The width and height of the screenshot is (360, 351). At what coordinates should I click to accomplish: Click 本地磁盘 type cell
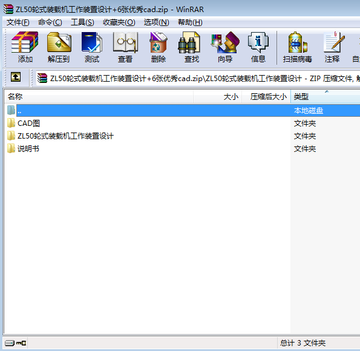point(309,111)
